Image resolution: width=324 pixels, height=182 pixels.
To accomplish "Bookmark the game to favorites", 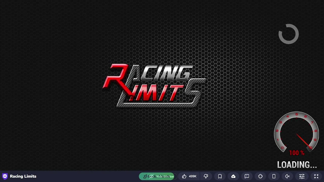I will click(x=220, y=176).
